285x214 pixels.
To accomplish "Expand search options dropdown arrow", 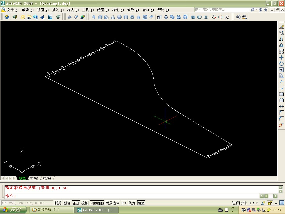I will coord(257,10).
